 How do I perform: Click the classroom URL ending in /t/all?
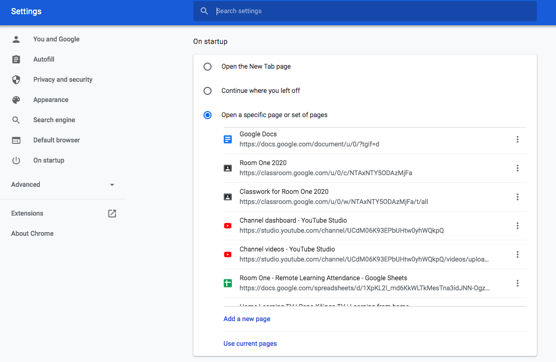pyautogui.click(x=334, y=202)
